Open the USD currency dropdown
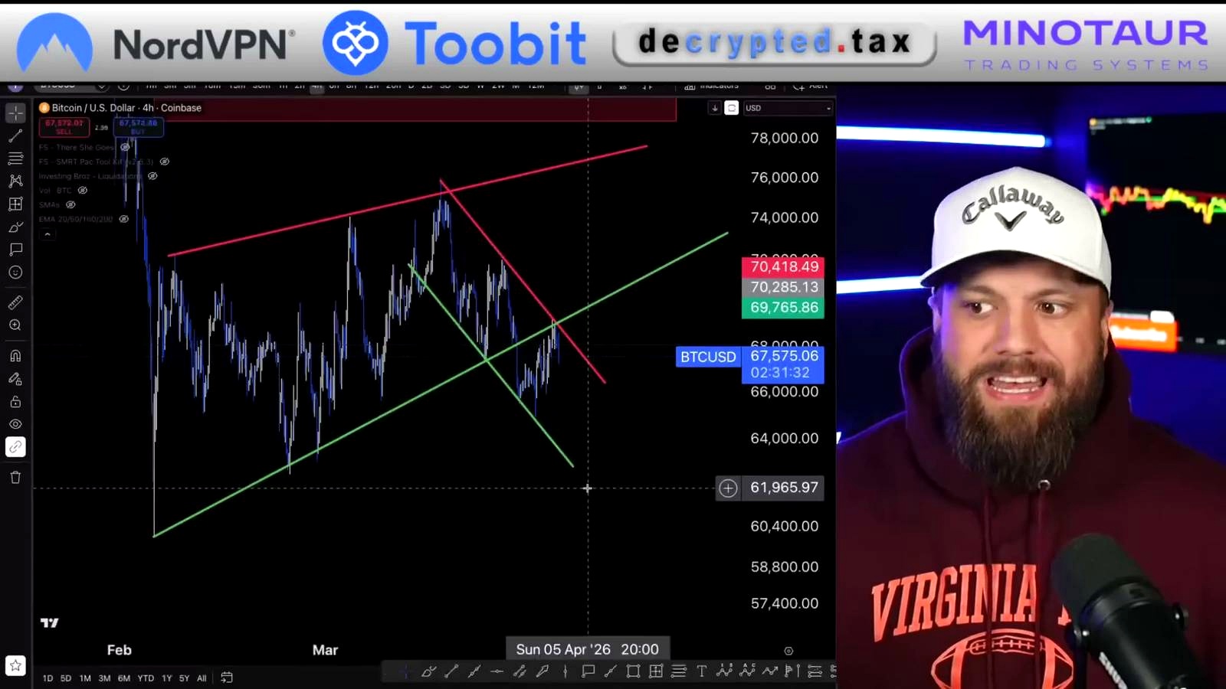The image size is (1226, 689). pyautogui.click(x=788, y=108)
